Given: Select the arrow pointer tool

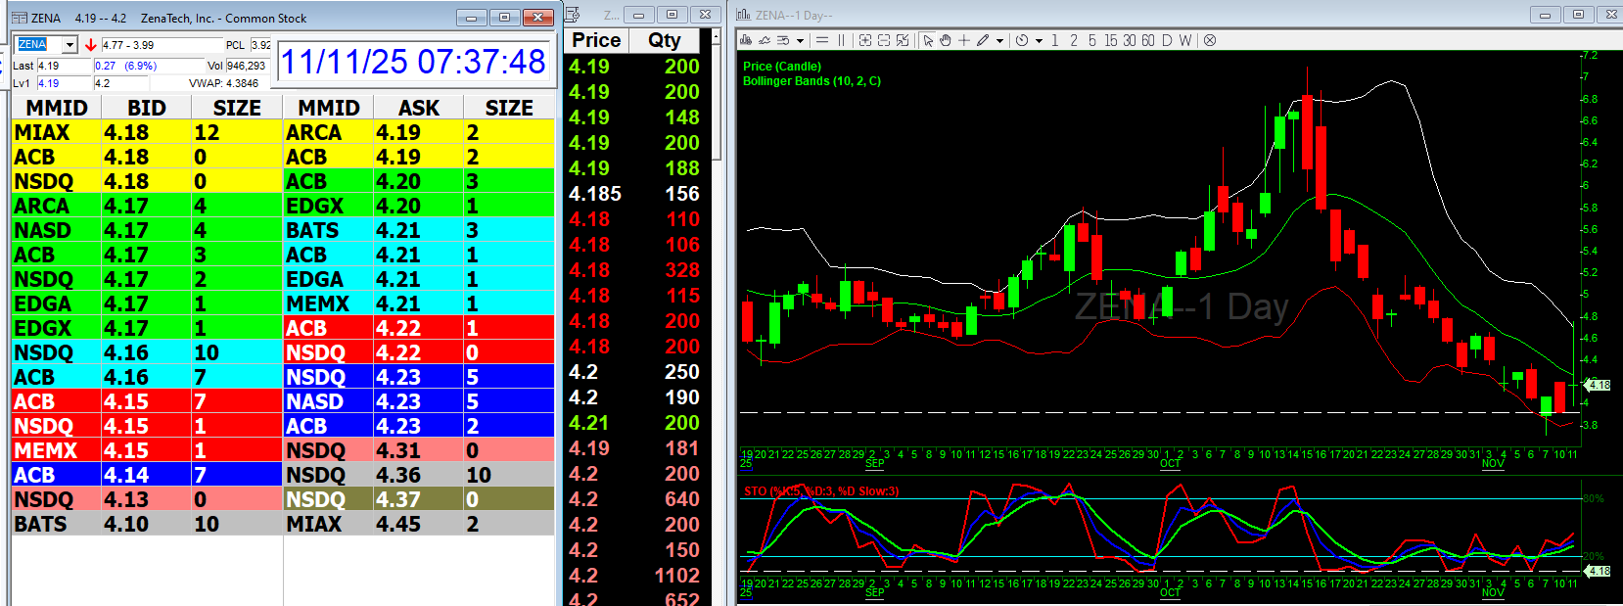Looking at the screenshot, I should pos(928,40).
